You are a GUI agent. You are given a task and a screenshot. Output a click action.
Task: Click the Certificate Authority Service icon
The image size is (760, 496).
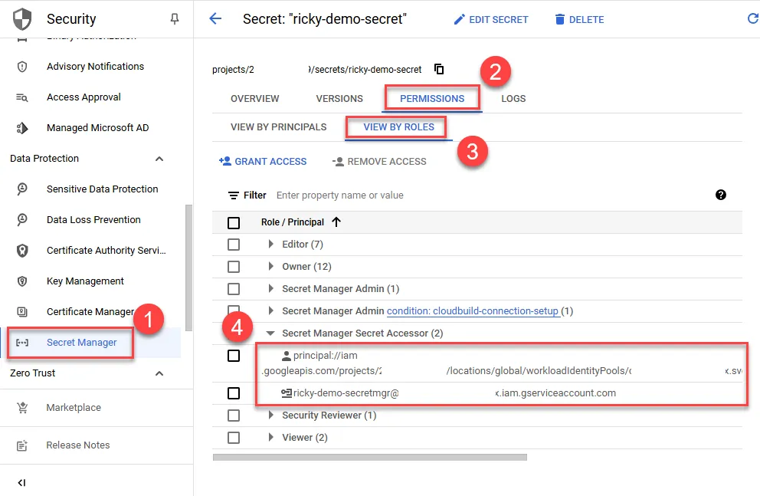tap(22, 251)
